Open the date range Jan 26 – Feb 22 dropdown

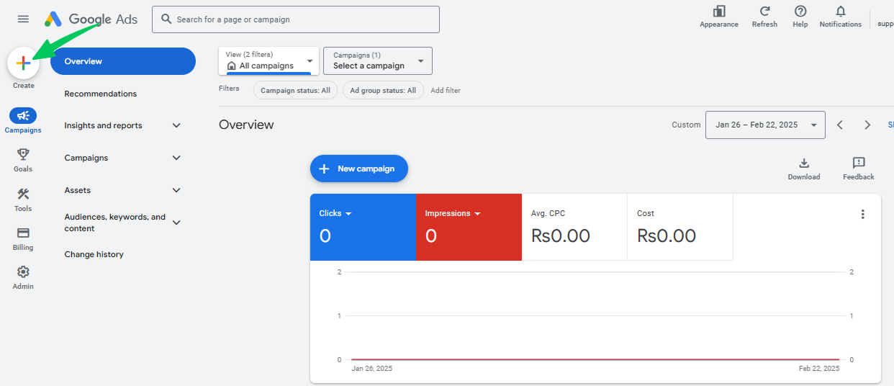(x=765, y=125)
